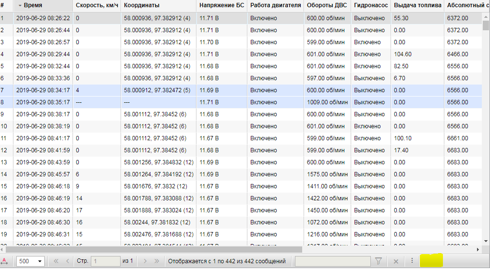The width and height of the screenshot is (490, 269).
Task: Click the Обороты ДВС column header
Action: [x=327, y=5]
